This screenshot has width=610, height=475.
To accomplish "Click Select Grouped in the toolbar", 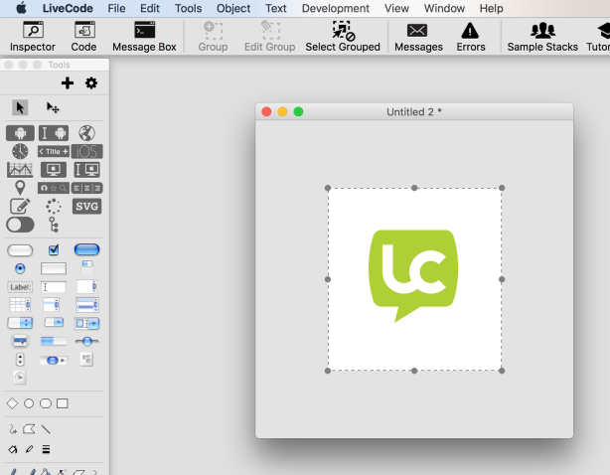I will point(343,36).
